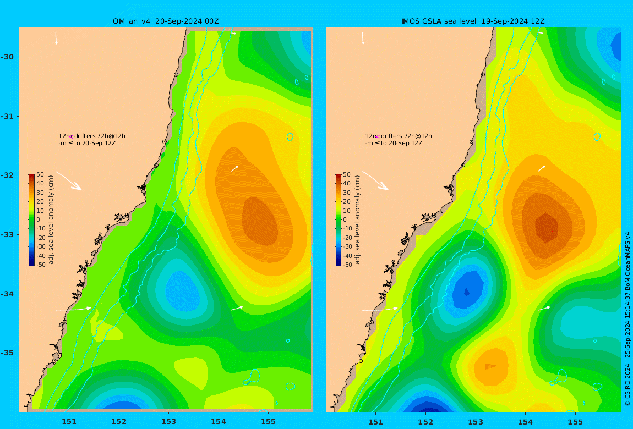Click longitude 155 under the right map

(x=575, y=422)
